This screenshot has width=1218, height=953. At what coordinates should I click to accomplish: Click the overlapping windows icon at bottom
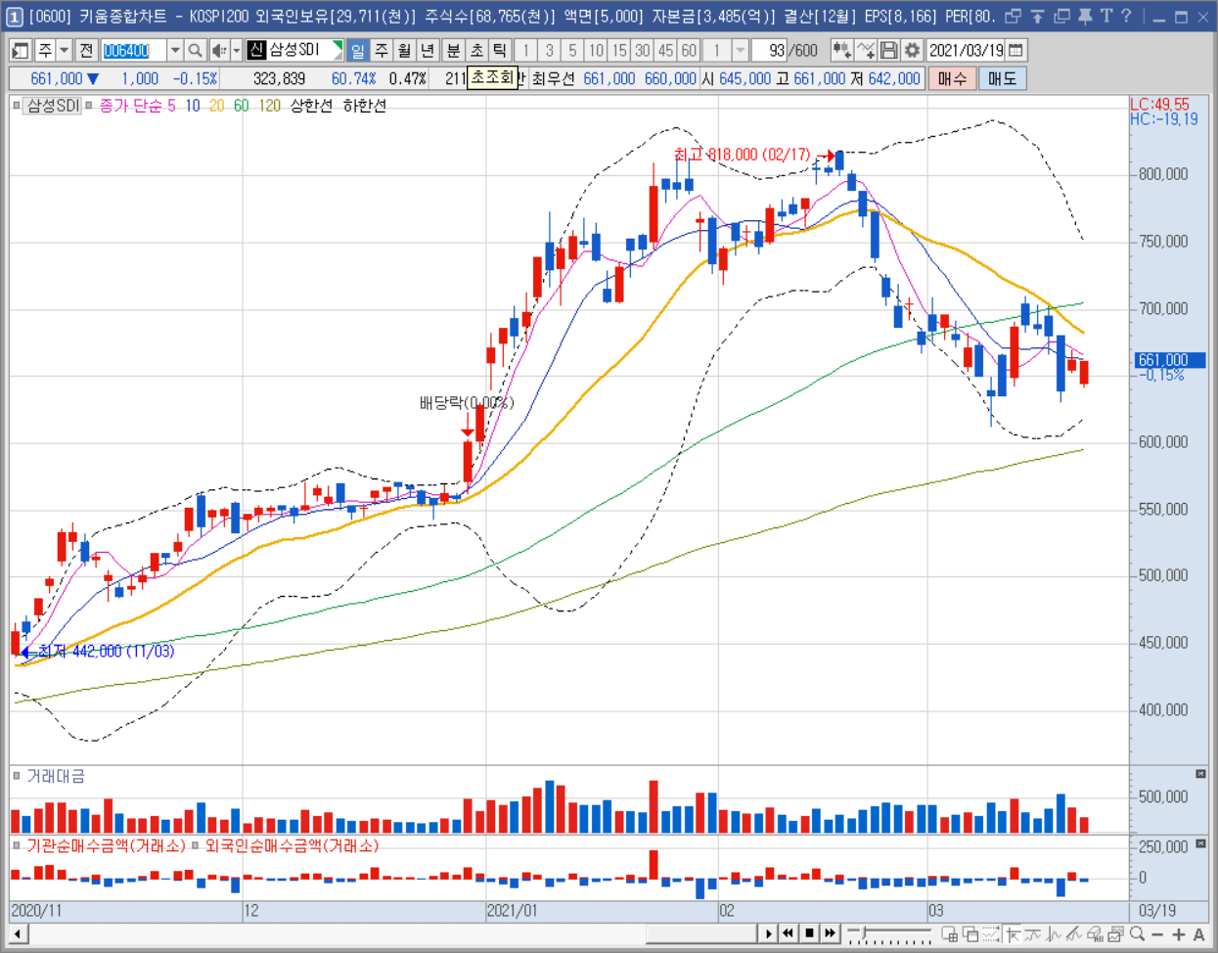point(970,933)
